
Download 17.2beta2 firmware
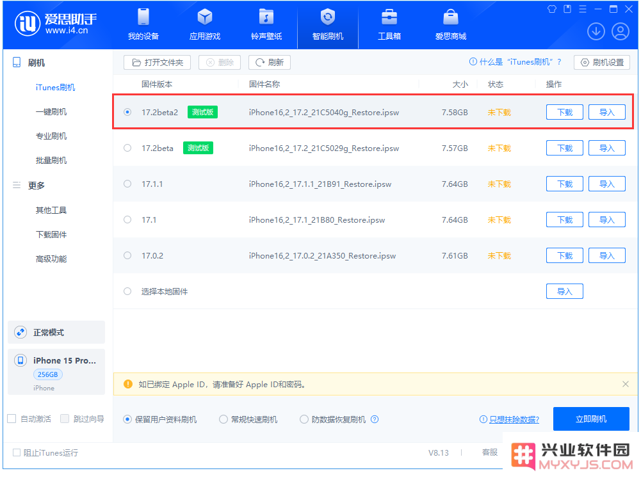(x=565, y=112)
